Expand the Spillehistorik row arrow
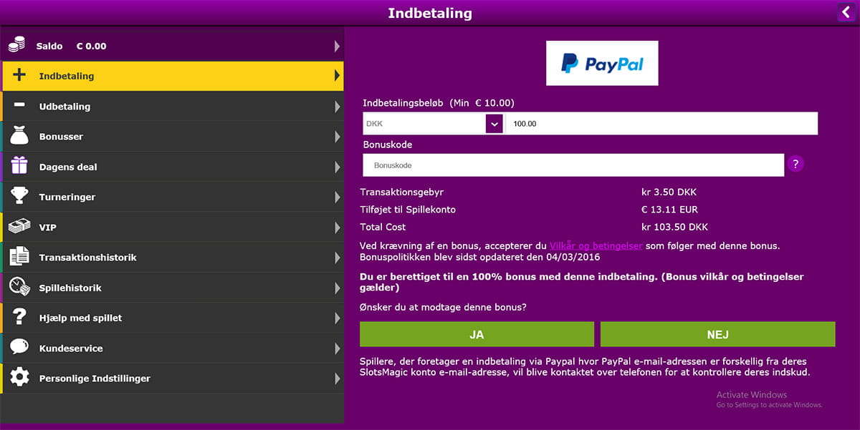 (x=337, y=288)
